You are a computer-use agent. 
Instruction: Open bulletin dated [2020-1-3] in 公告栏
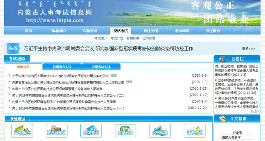pyautogui.click(x=237, y=70)
